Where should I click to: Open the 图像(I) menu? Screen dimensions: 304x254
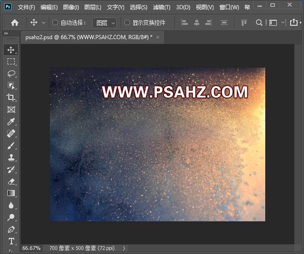71,7
